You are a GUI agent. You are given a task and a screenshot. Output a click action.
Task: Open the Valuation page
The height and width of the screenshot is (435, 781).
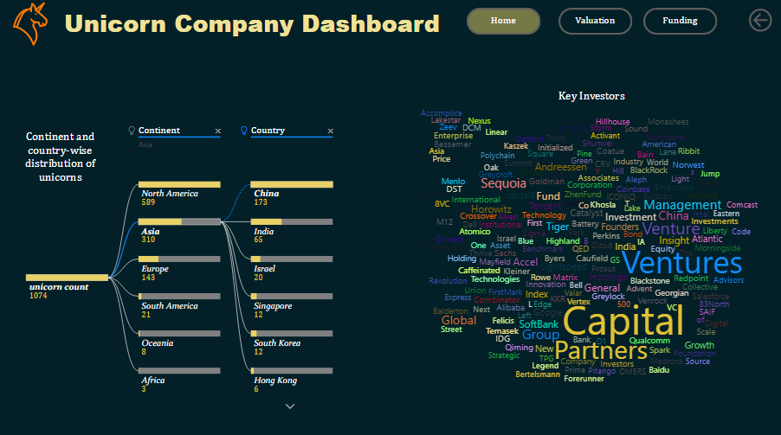coord(595,21)
